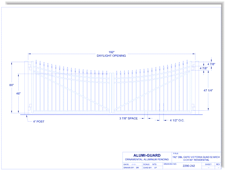Select the 192" DBL GATE VICTORIA title line

click(196, 157)
